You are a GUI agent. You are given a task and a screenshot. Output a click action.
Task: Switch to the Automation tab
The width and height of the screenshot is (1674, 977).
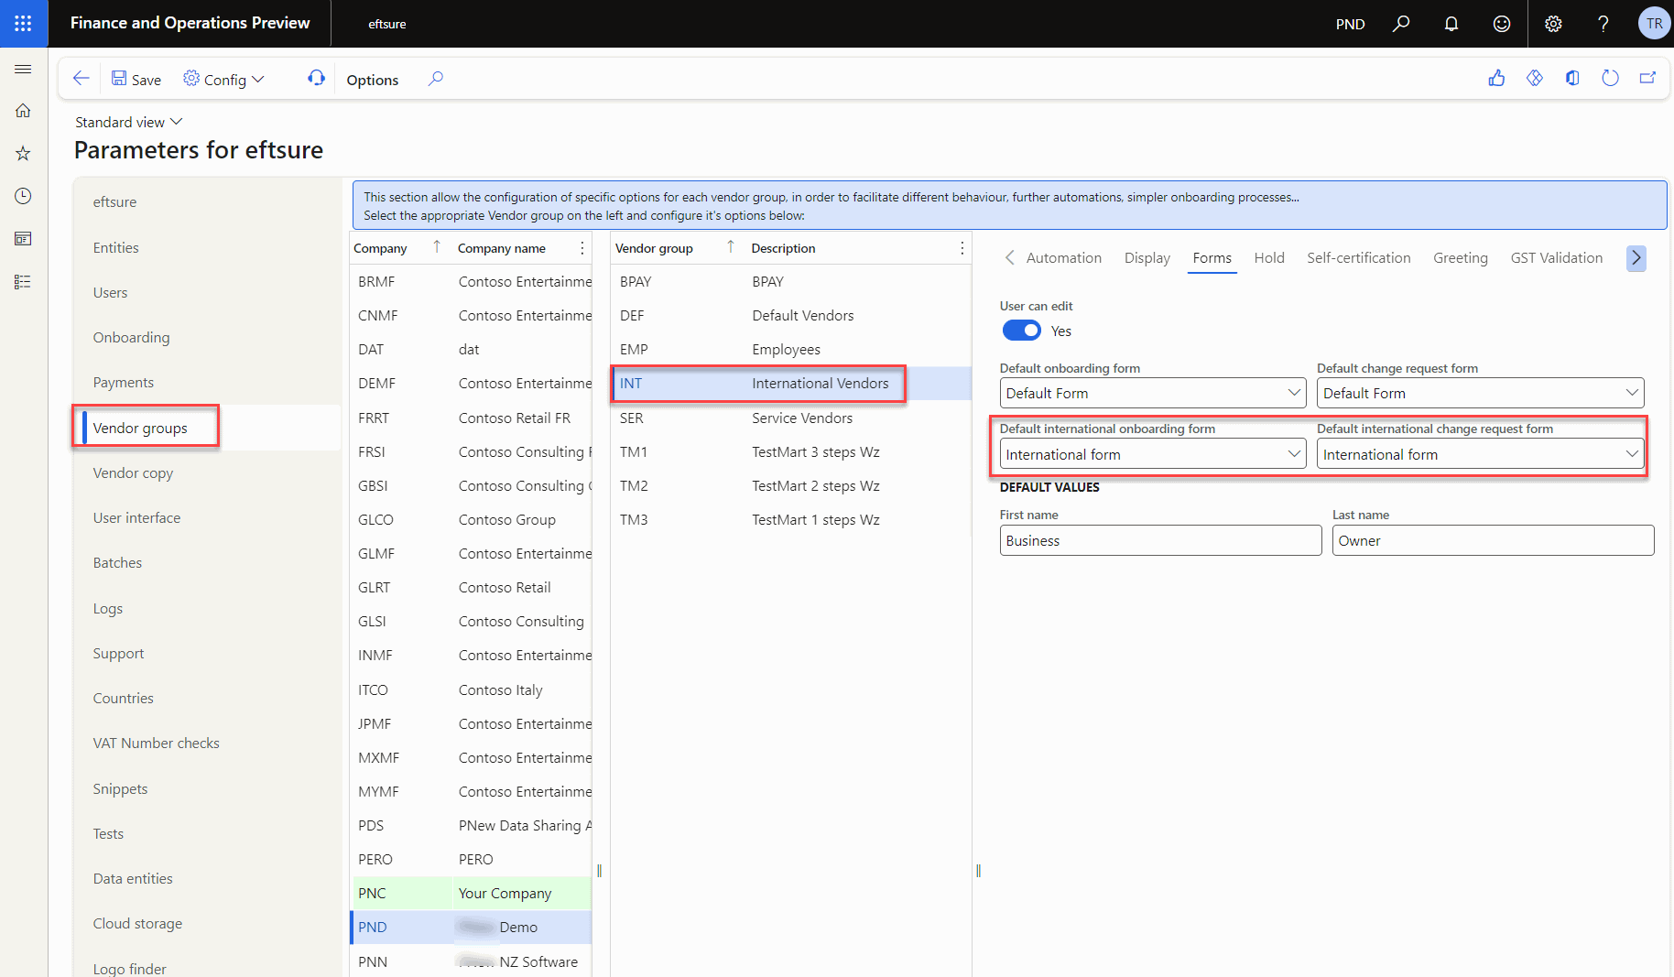click(x=1064, y=258)
